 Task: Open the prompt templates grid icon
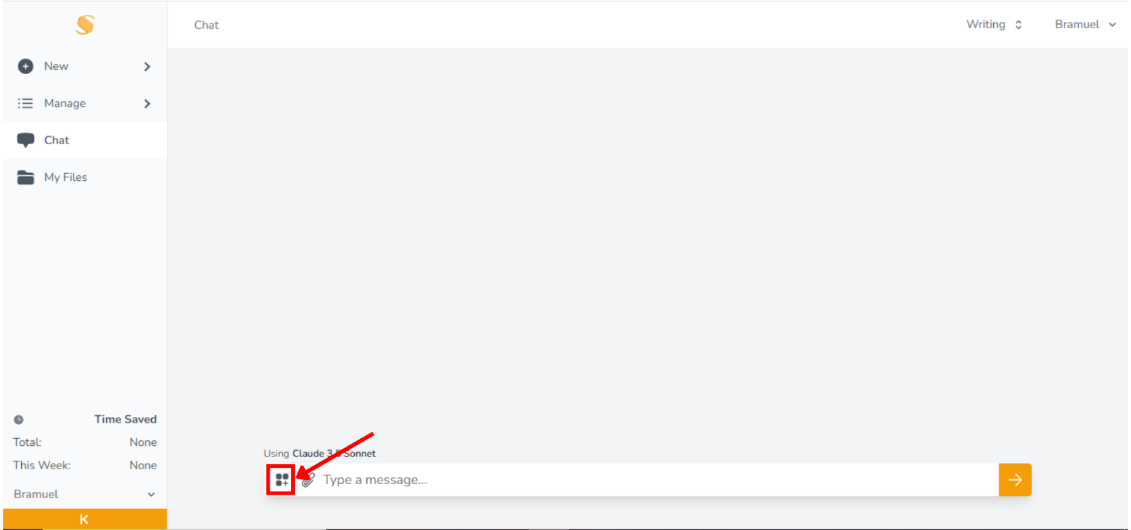(x=282, y=480)
